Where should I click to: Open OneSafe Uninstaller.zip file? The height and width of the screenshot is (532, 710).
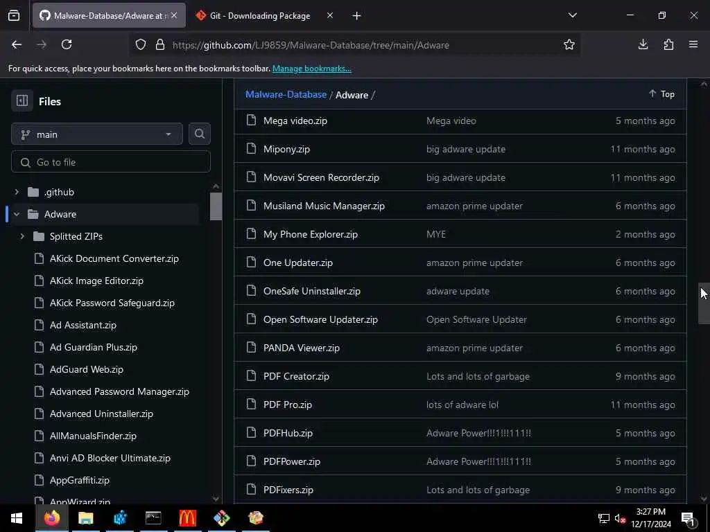click(x=312, y=292)
